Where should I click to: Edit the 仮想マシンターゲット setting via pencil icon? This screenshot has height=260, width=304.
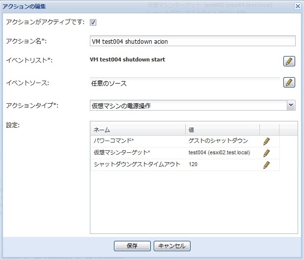(x=267, y=153)
